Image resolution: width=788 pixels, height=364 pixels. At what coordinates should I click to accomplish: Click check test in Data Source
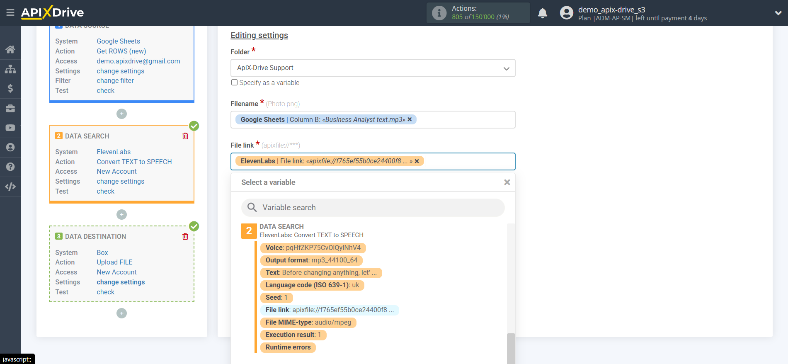point(105,90)
